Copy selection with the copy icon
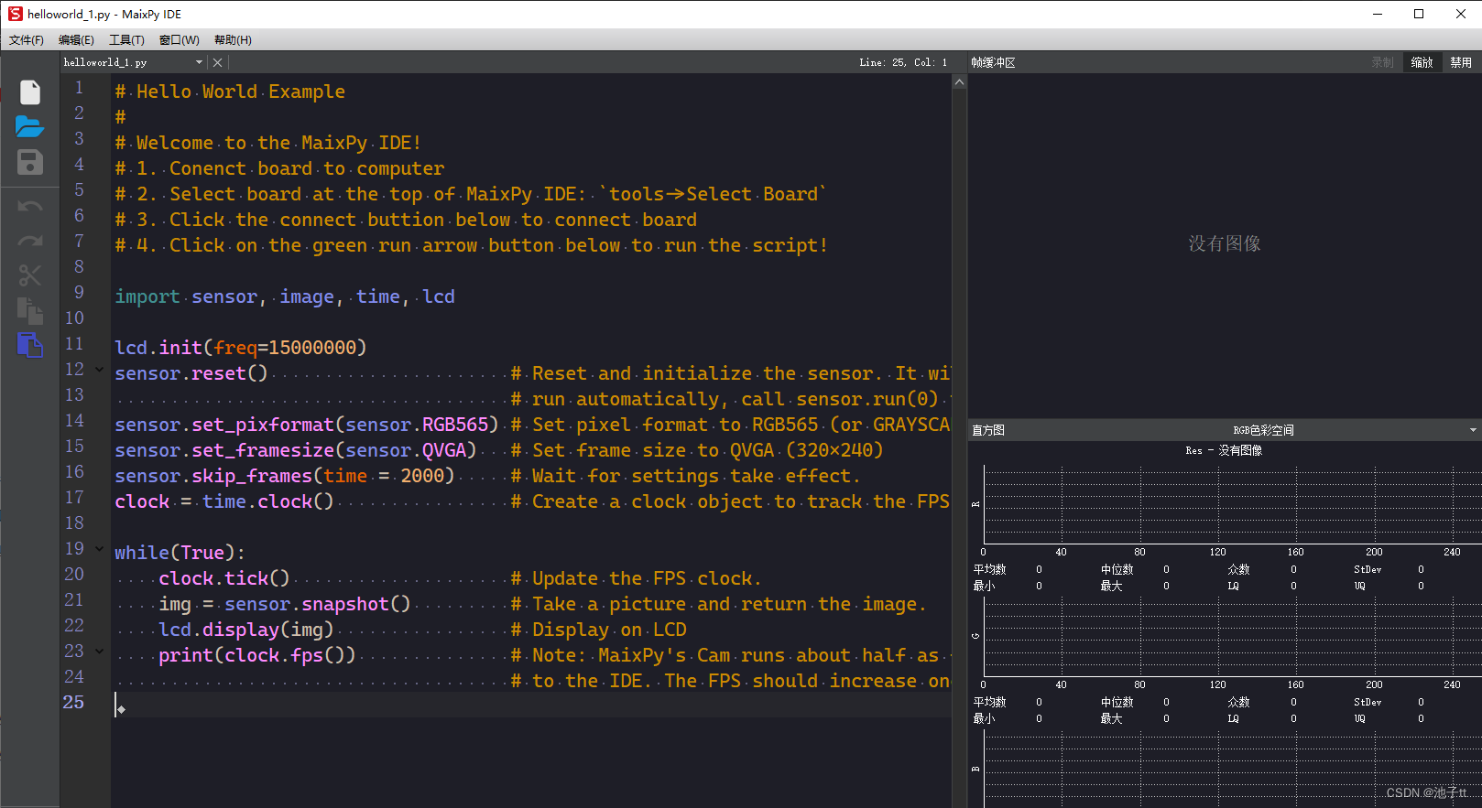Screen dimensions: 1482x808 [x=30, y=310]
